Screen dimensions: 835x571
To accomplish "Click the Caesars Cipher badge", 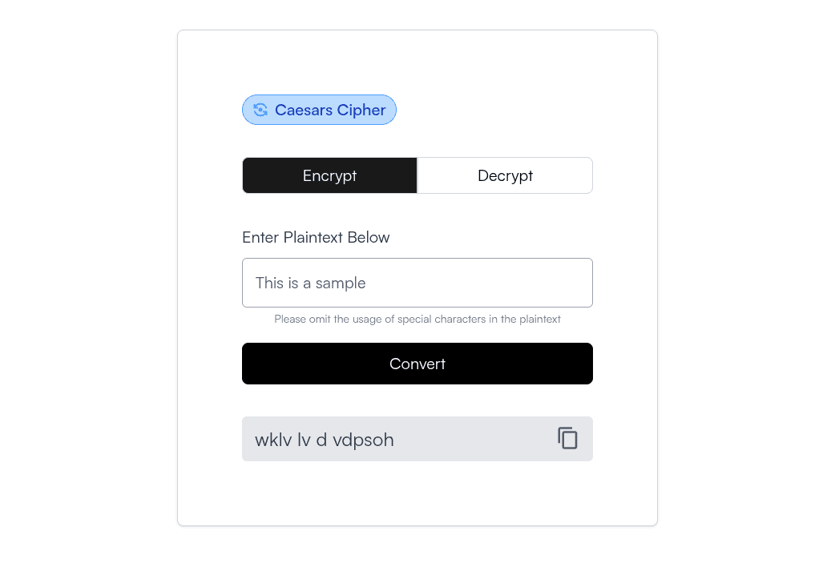I will (319, 110).
